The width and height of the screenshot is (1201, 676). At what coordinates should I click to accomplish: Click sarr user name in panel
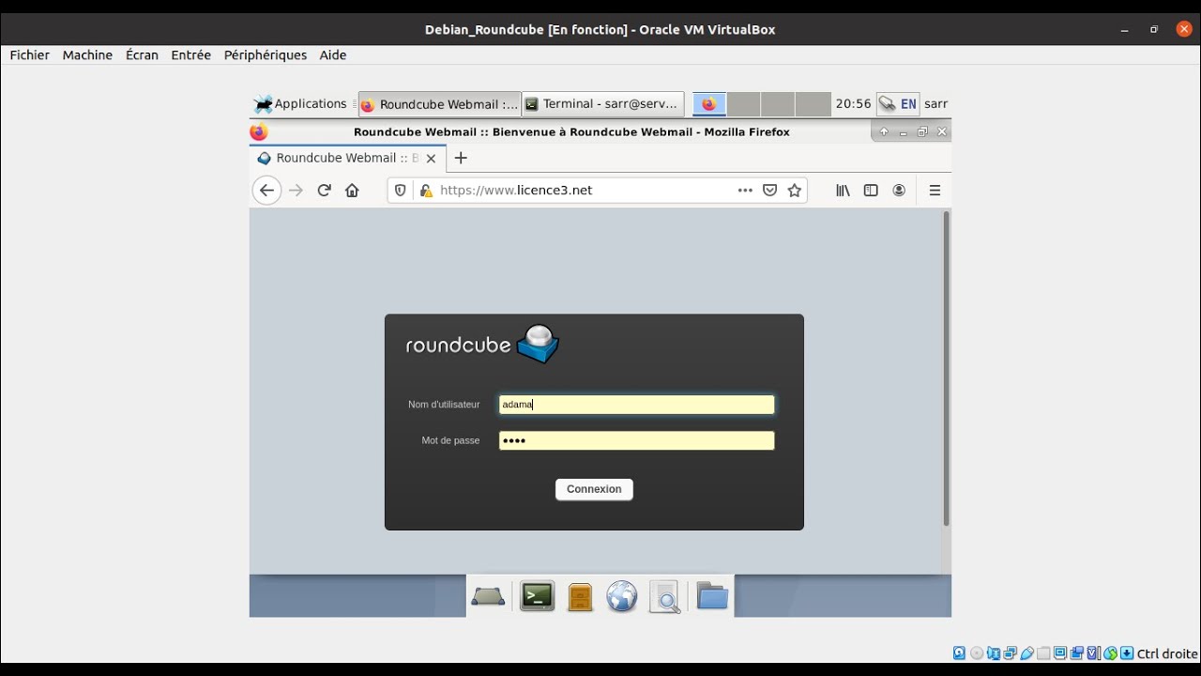(x=935, y=104)
